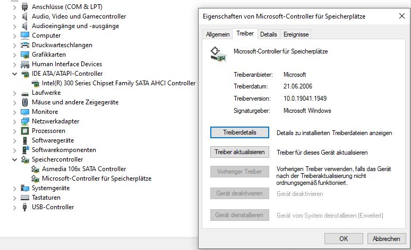411x250 pixels.
Task: Expand the Computer category
Action: 14,36
